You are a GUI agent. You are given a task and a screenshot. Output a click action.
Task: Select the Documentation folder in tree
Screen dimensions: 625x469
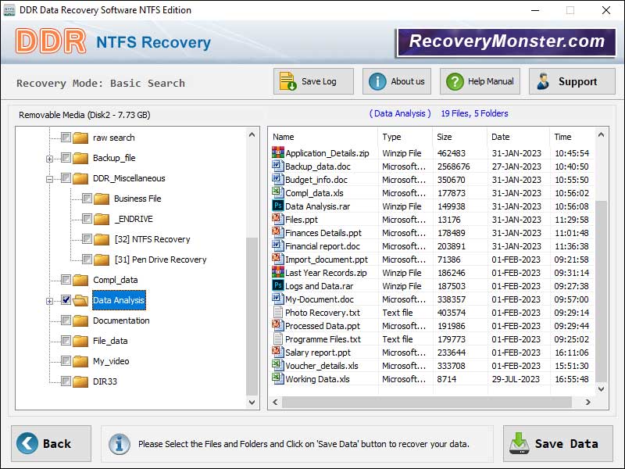(121, 320)
